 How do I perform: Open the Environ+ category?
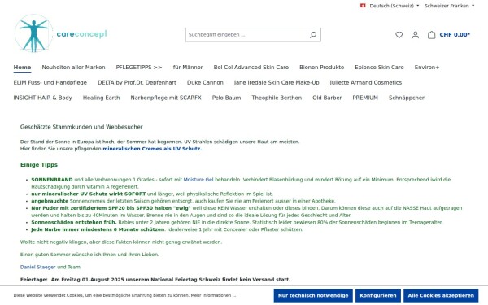tap(427, 68)
